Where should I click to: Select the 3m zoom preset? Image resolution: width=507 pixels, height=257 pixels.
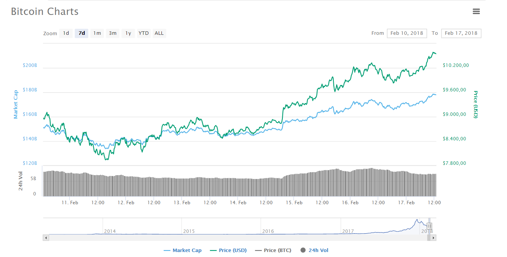(x=112, y=33)
